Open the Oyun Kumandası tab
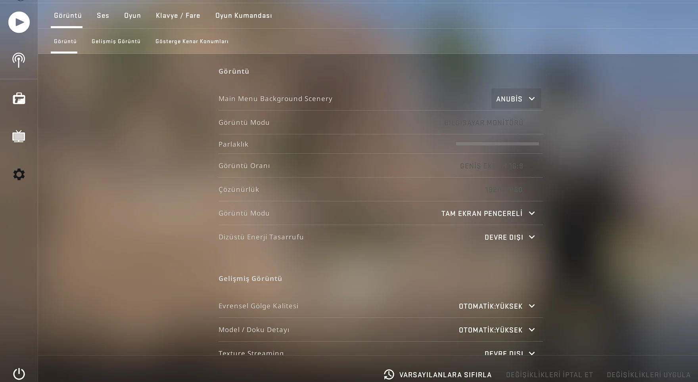 (x=244, y=15)
